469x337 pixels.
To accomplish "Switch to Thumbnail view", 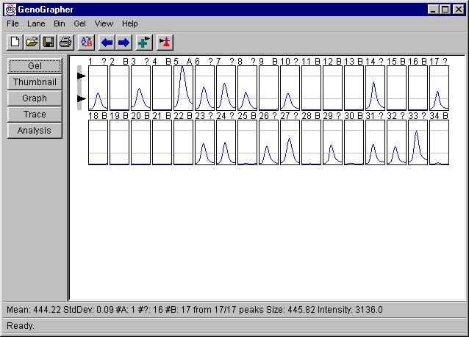I will point(35,82).
